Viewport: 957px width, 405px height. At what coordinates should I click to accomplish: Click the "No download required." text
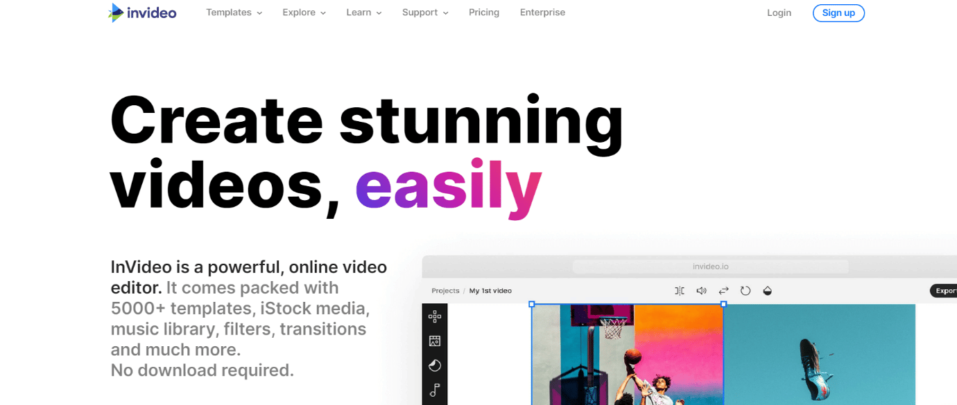(202, 370)
